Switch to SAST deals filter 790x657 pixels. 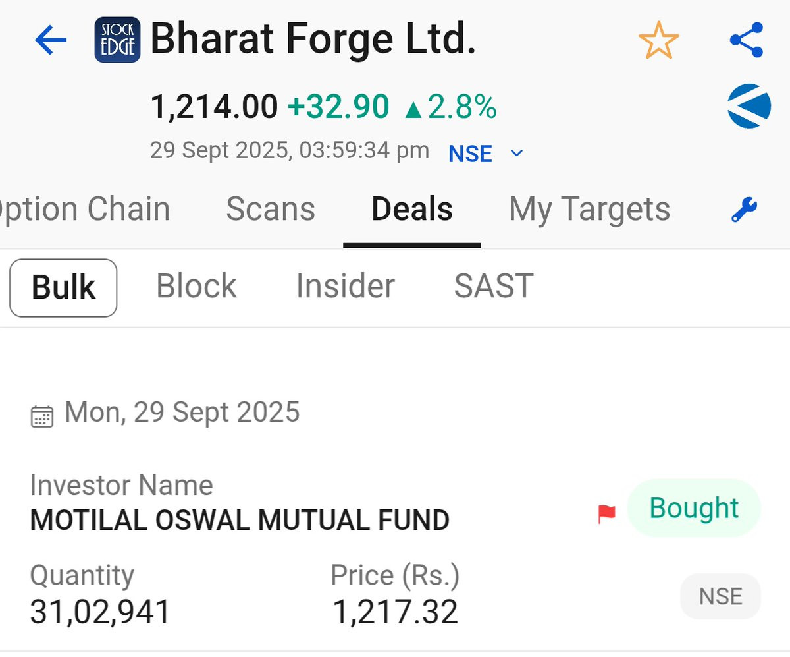pos(493,287)
